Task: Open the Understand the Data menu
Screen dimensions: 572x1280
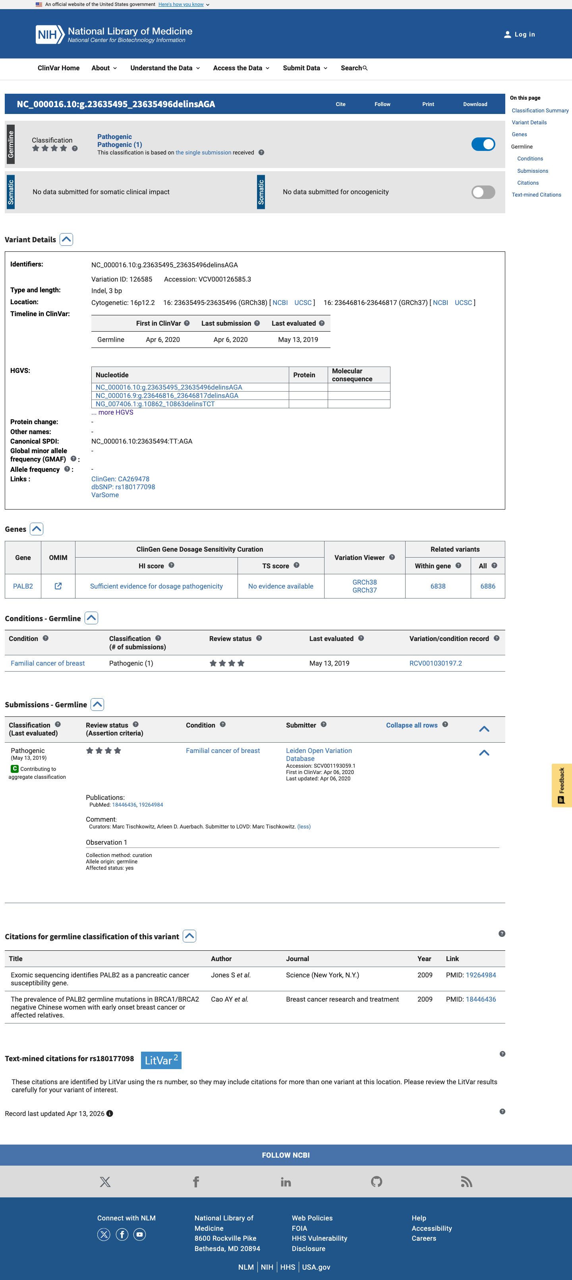Action: click(165, 68)
